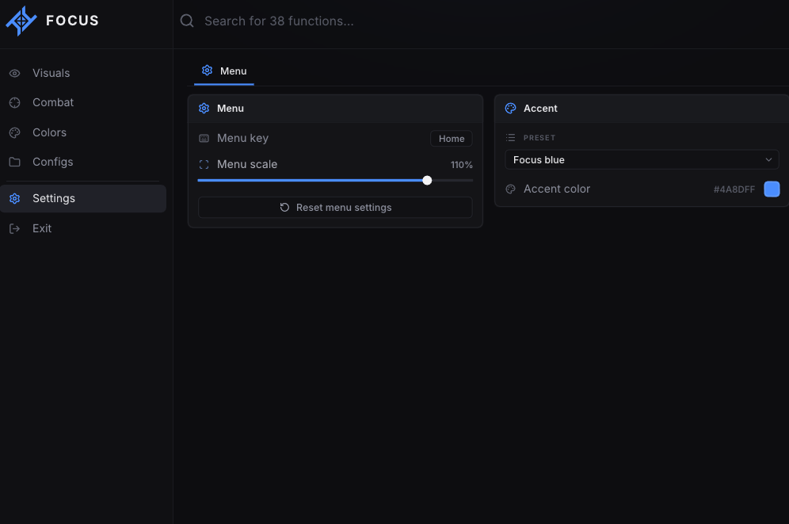Click Reset menu settings button
The image size is (789, 524).
tap(335, 208)
